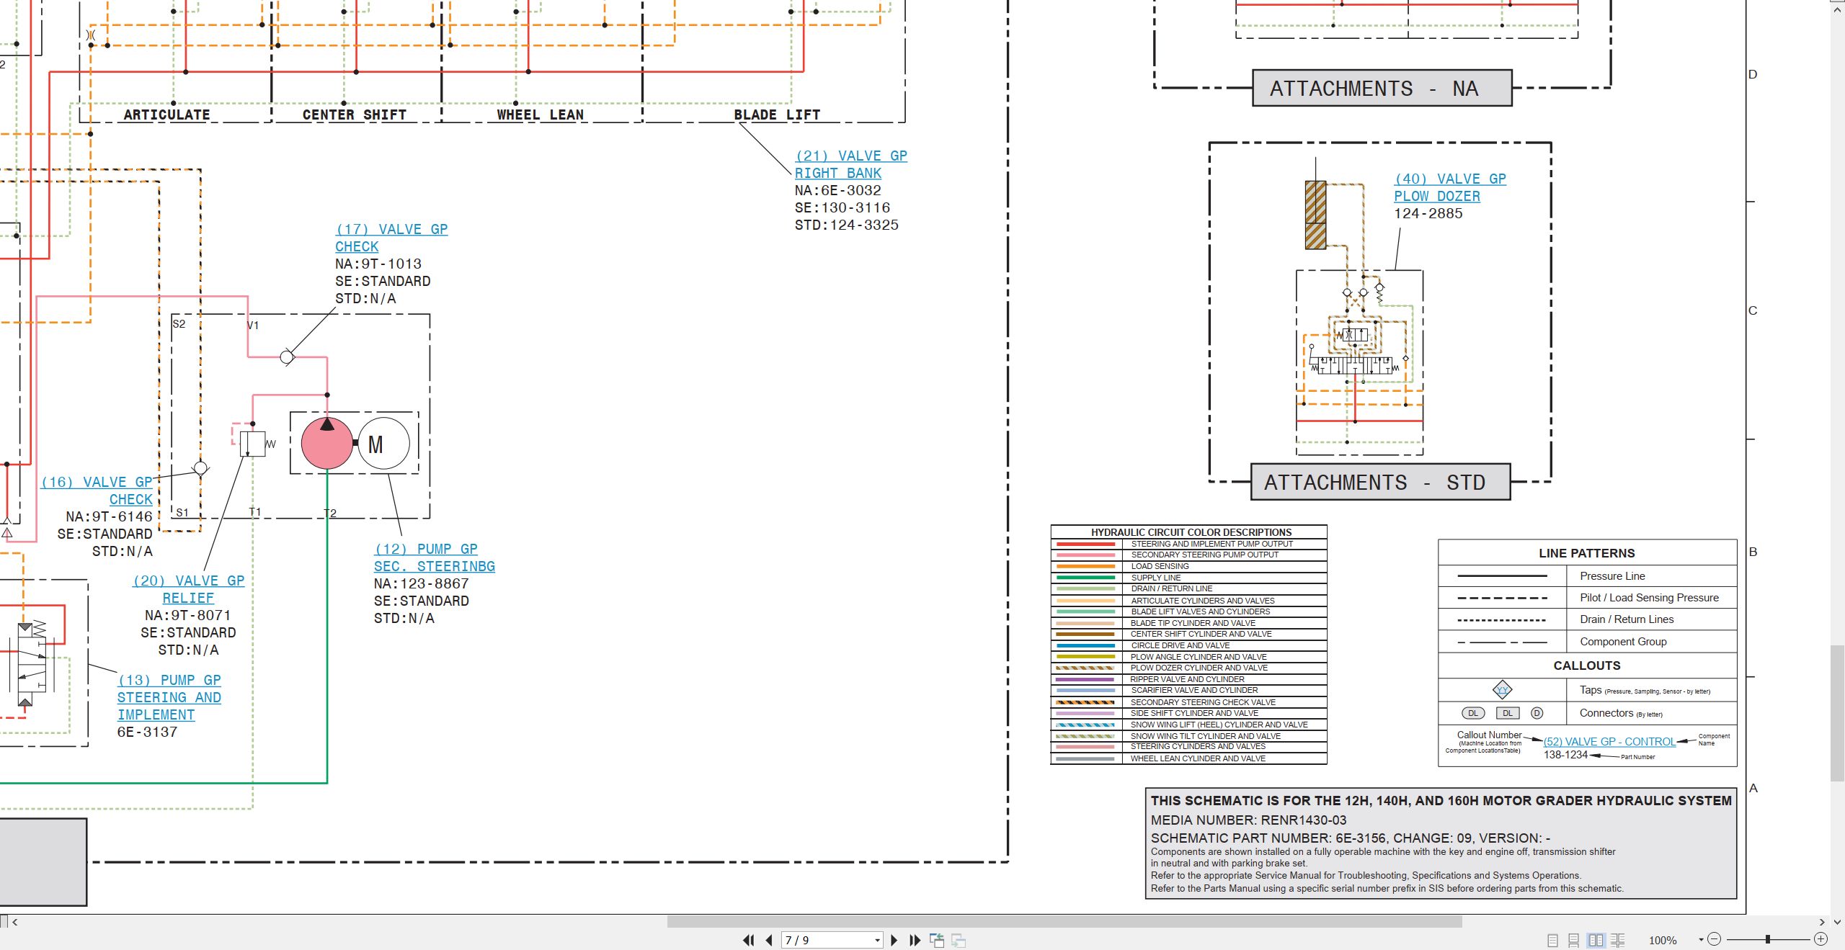Open (16) VALVE GP CHECK link
The width and height of the screenshot is (1845, 950).
tap(97, 490)
